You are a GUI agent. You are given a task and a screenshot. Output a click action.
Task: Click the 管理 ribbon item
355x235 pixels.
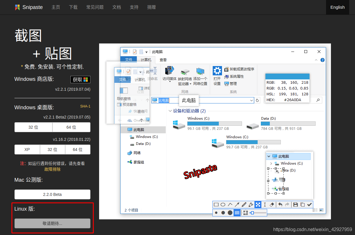231,84
